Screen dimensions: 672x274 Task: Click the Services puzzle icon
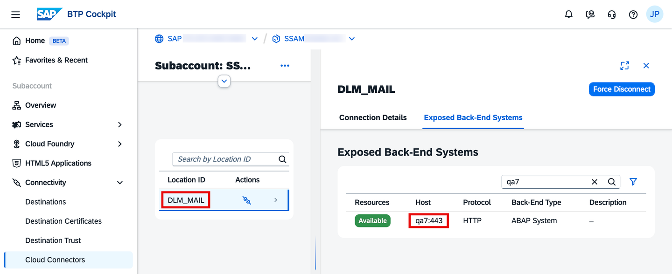17,124
